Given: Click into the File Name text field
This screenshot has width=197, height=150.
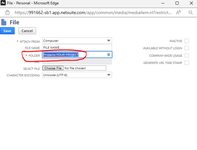Looking at the screenshot, I should [77, 47].
